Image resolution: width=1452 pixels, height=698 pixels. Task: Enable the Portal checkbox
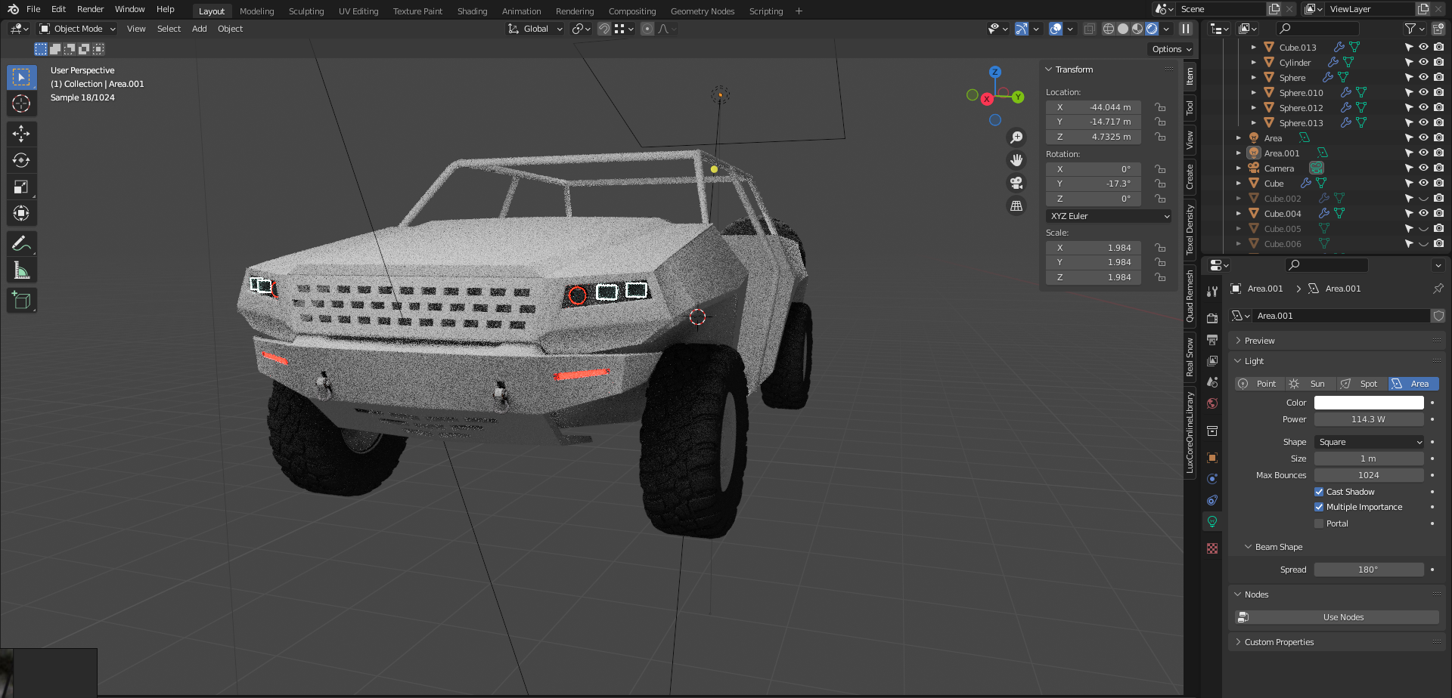pyautogui.click(x=1319, y=523)
